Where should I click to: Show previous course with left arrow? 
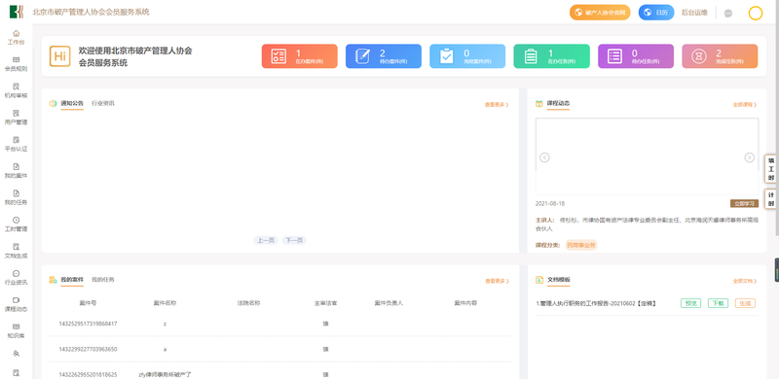(544, 157)
